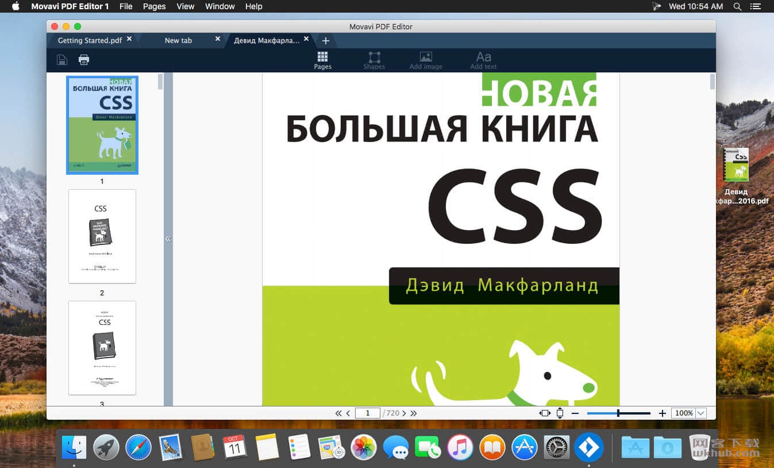This screenshot has height=468, width=774.
Task: Click the Wed 10:54 AM clock
Action: (696, 6)
